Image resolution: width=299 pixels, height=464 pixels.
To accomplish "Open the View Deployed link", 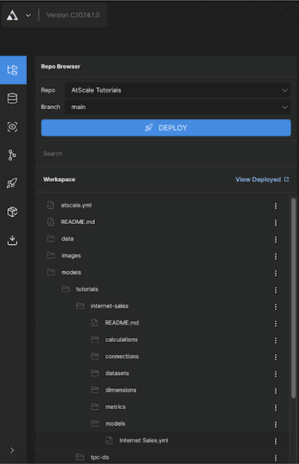I will [262, 179].
